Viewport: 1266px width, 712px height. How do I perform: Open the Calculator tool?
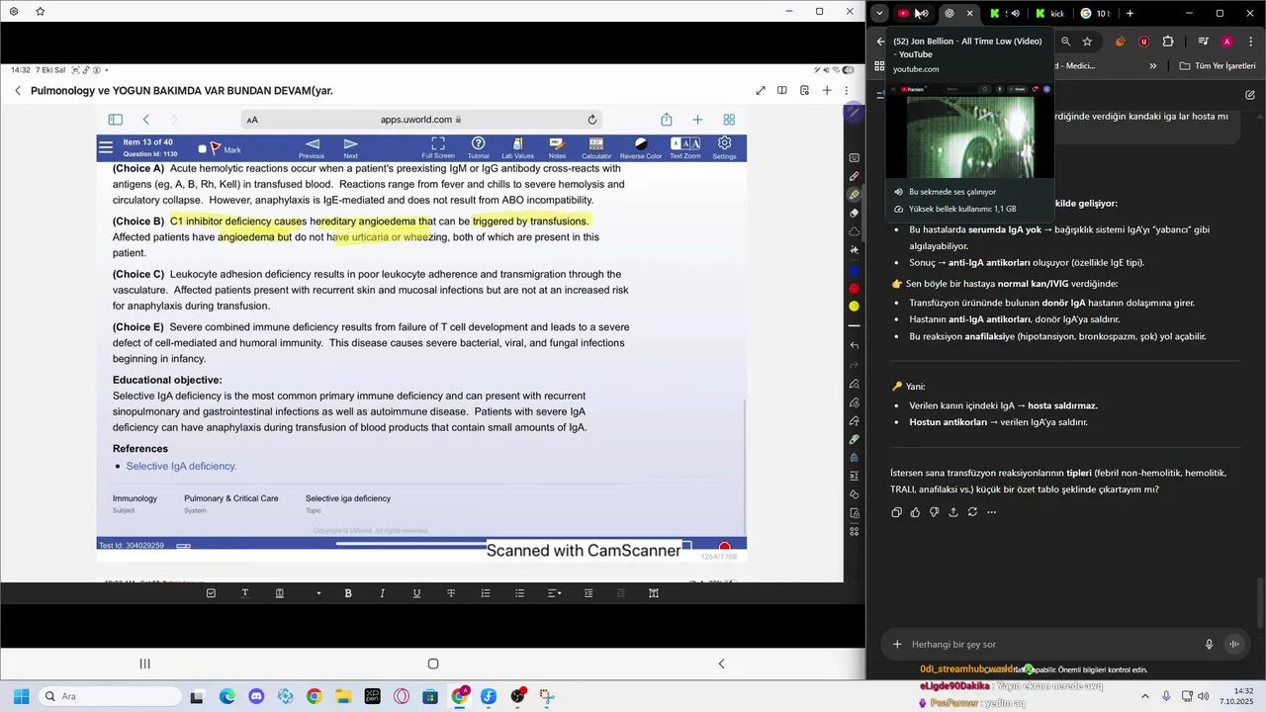[x=596, y=148]
